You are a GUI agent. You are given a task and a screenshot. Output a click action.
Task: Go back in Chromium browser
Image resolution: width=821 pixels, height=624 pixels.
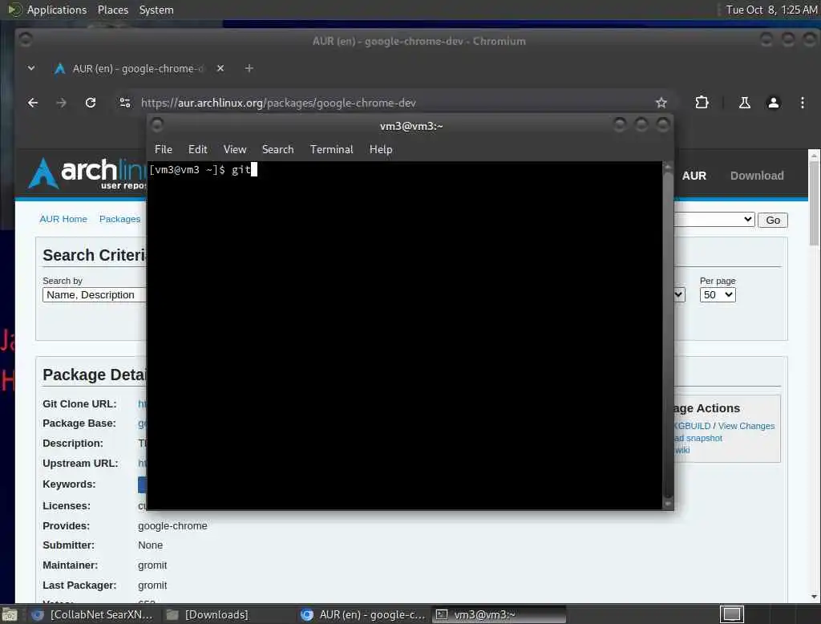coord(32,103)
